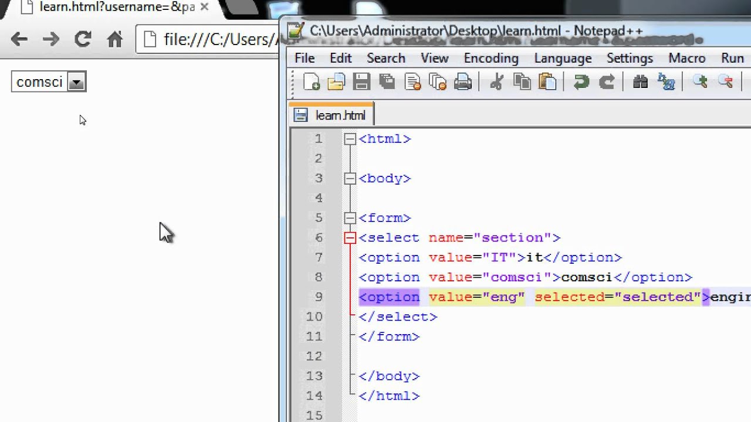This screenshot has height=422, width=751.
Task: Open the comsci dropdown list
Action: coord(49,82)
